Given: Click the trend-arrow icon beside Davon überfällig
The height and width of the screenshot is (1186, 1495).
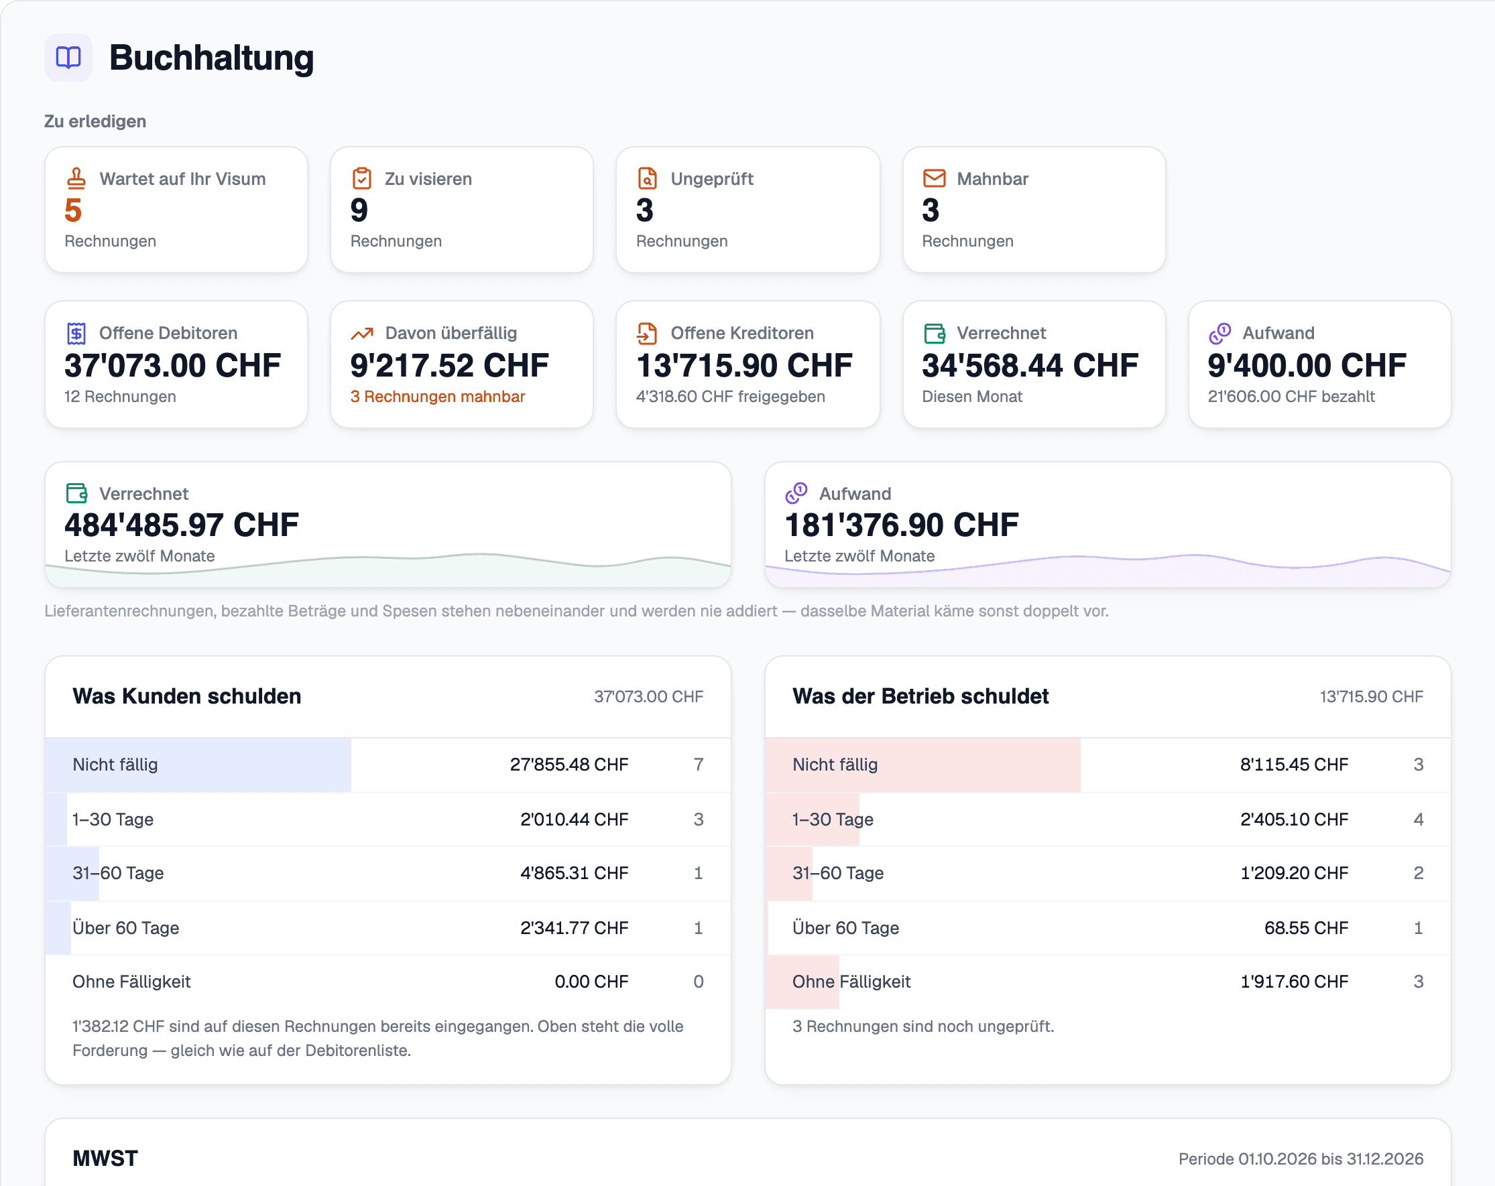Looking at the screenshot, I should (362, 334).
